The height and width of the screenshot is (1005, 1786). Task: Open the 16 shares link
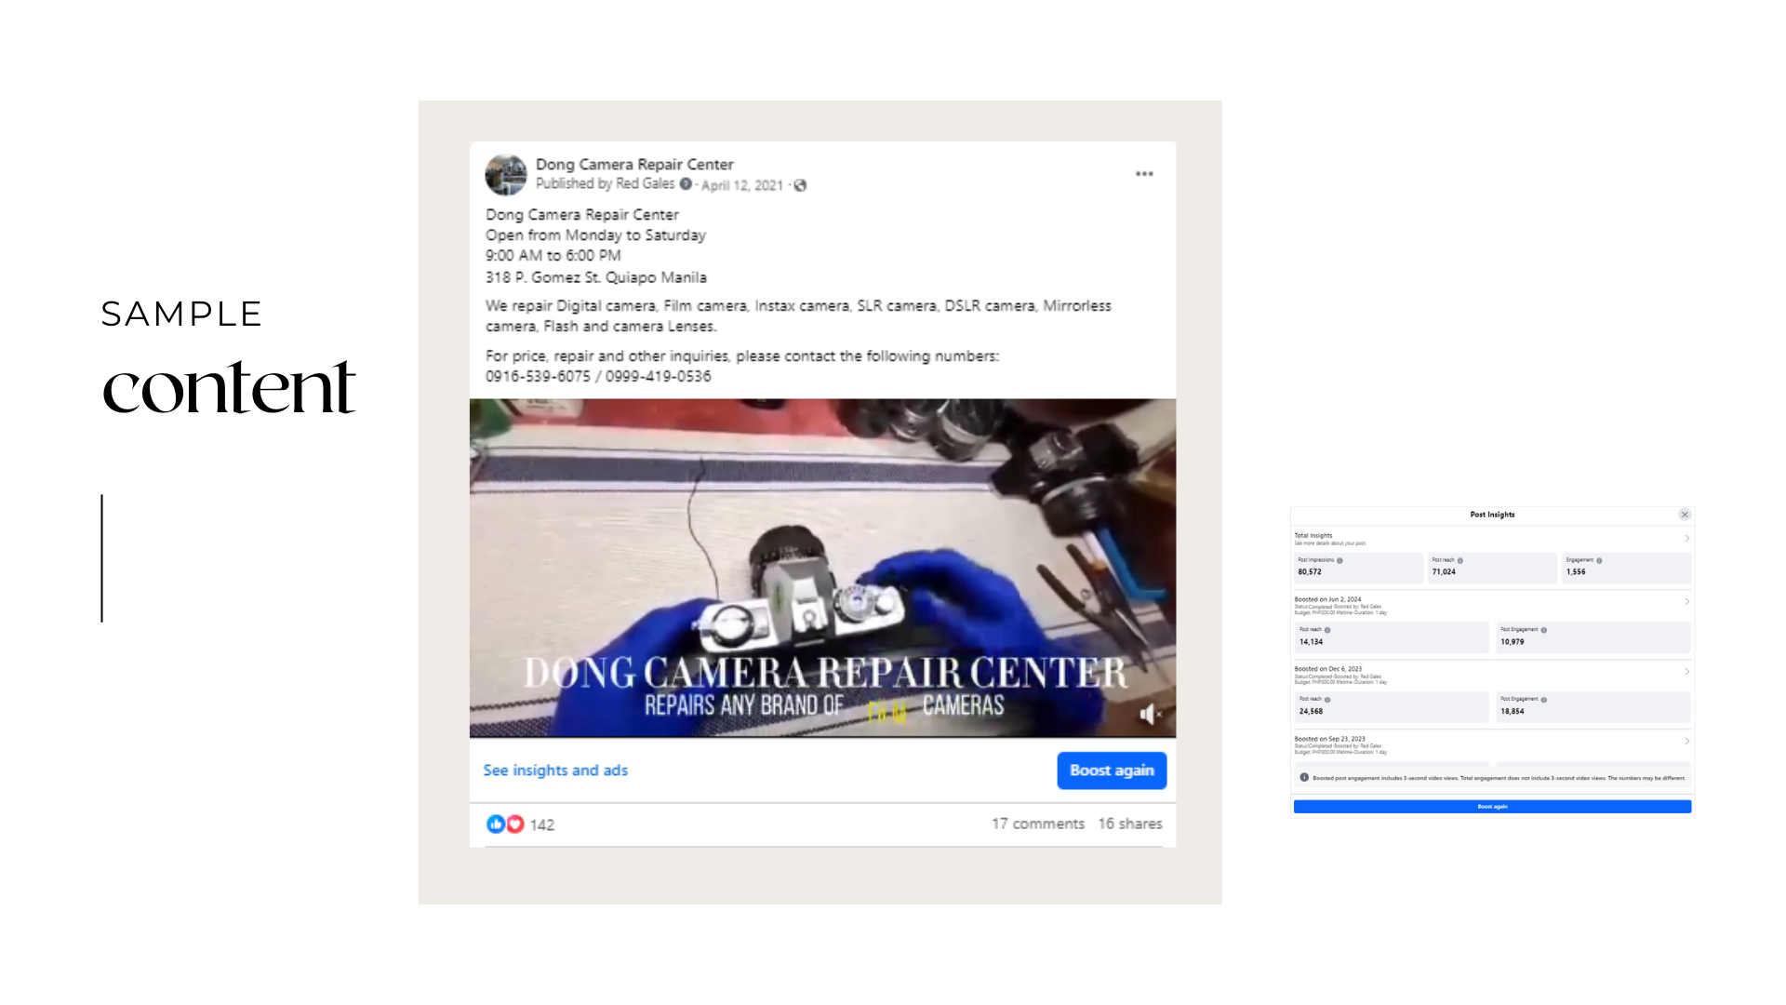click(1129, 824)
